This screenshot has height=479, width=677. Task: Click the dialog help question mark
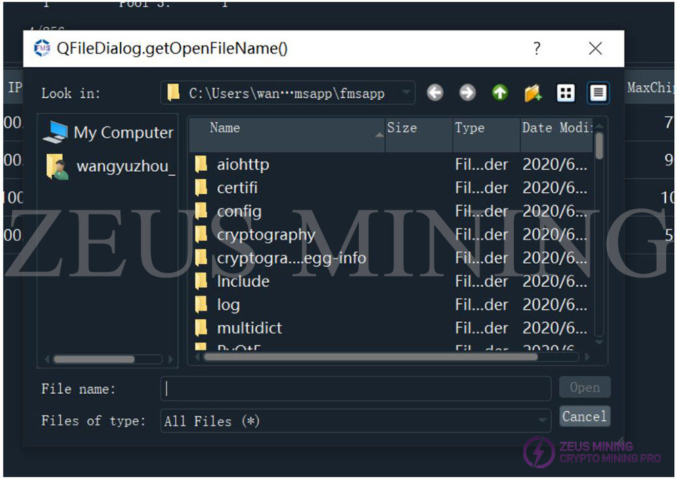(537, 49)
